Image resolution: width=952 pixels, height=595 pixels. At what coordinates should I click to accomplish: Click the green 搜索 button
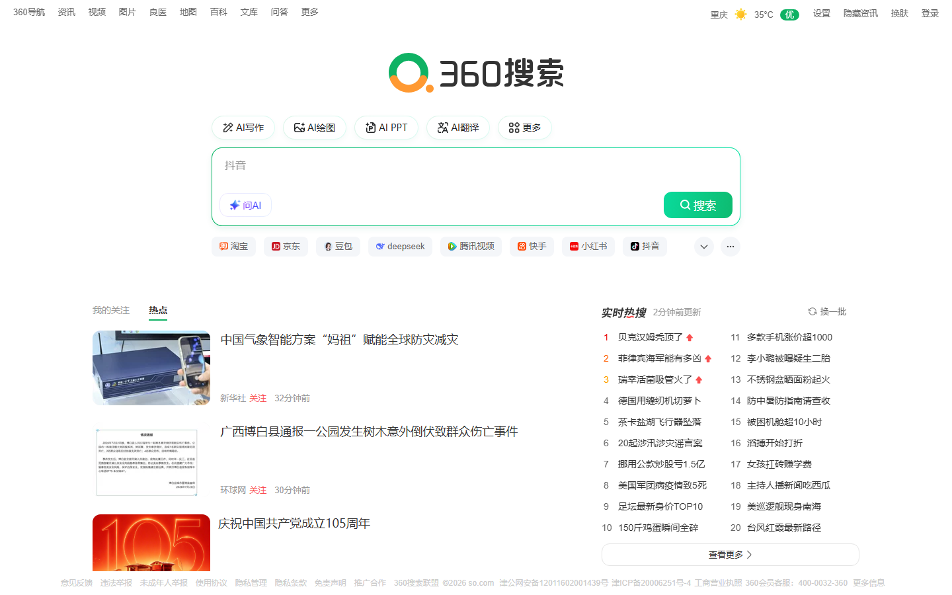point(698,205)
